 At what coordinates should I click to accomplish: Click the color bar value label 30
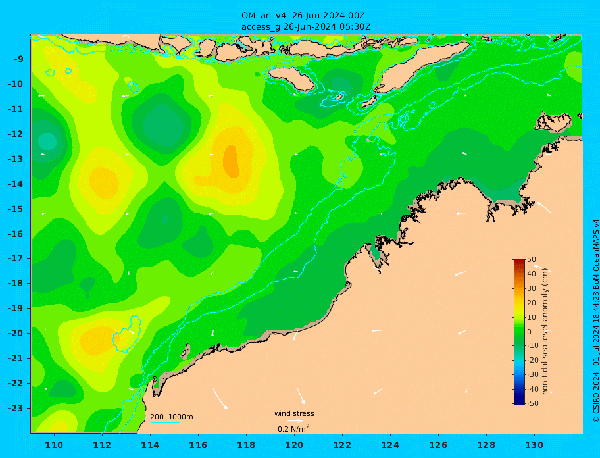532,288
